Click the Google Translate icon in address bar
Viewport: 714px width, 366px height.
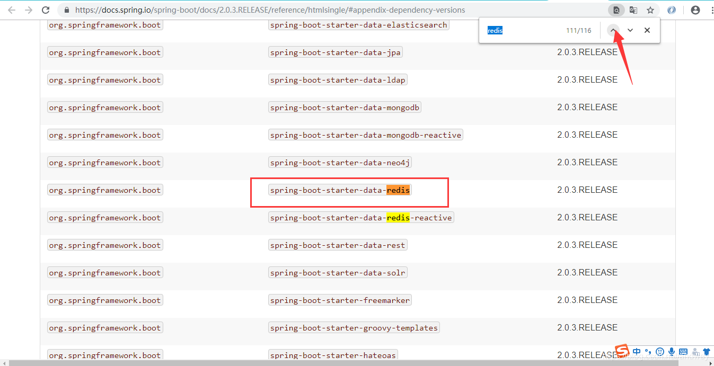point(633,10)
